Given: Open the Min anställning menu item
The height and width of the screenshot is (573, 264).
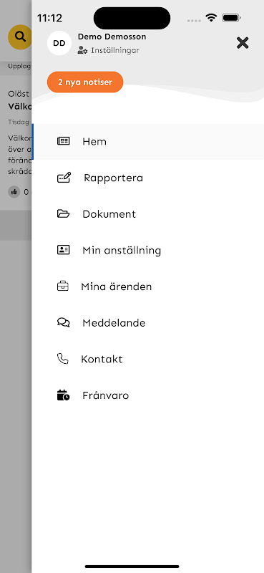Looking at the screenshot, I should pos(148,250).
